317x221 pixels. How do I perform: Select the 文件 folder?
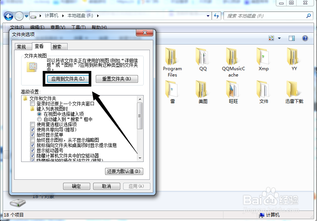(x=264, y=92)
